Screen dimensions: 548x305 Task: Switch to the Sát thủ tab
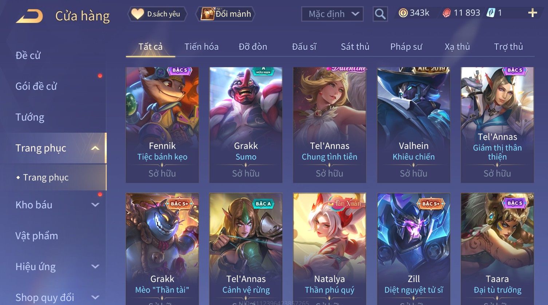click(x=355, y=47)
